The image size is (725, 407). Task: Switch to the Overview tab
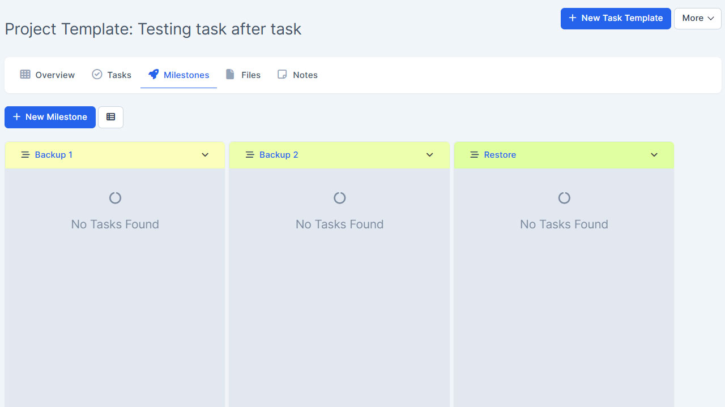point(54,75)
